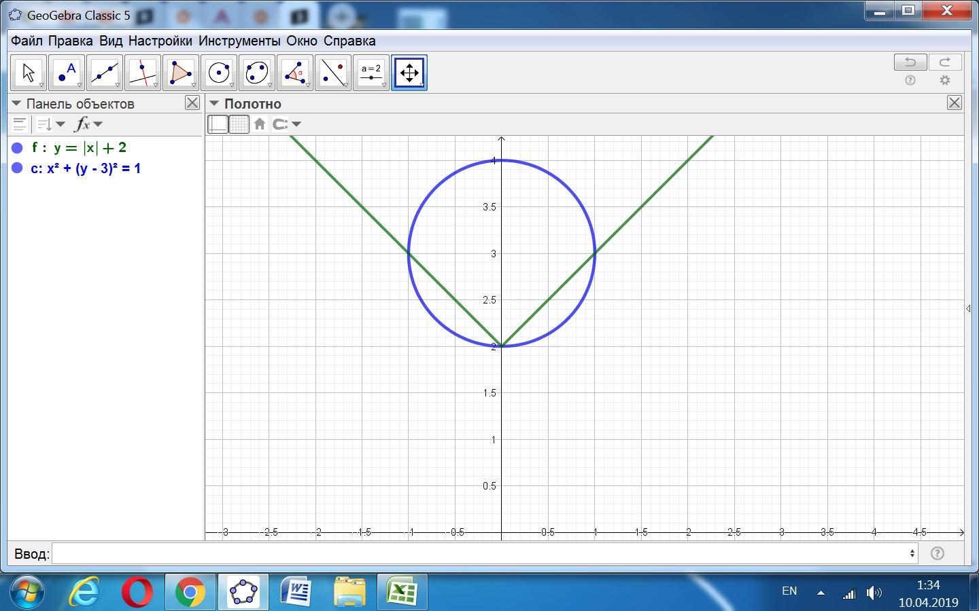Select Circle with Center through Point tool
Image resolution: width=979 pixels, height=611 pixels.
(x=219, y=73)
